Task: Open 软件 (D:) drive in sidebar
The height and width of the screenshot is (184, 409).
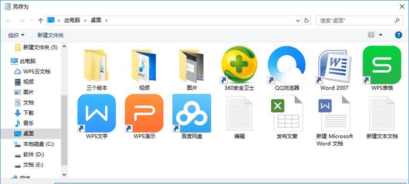Action: coord(29,155)
